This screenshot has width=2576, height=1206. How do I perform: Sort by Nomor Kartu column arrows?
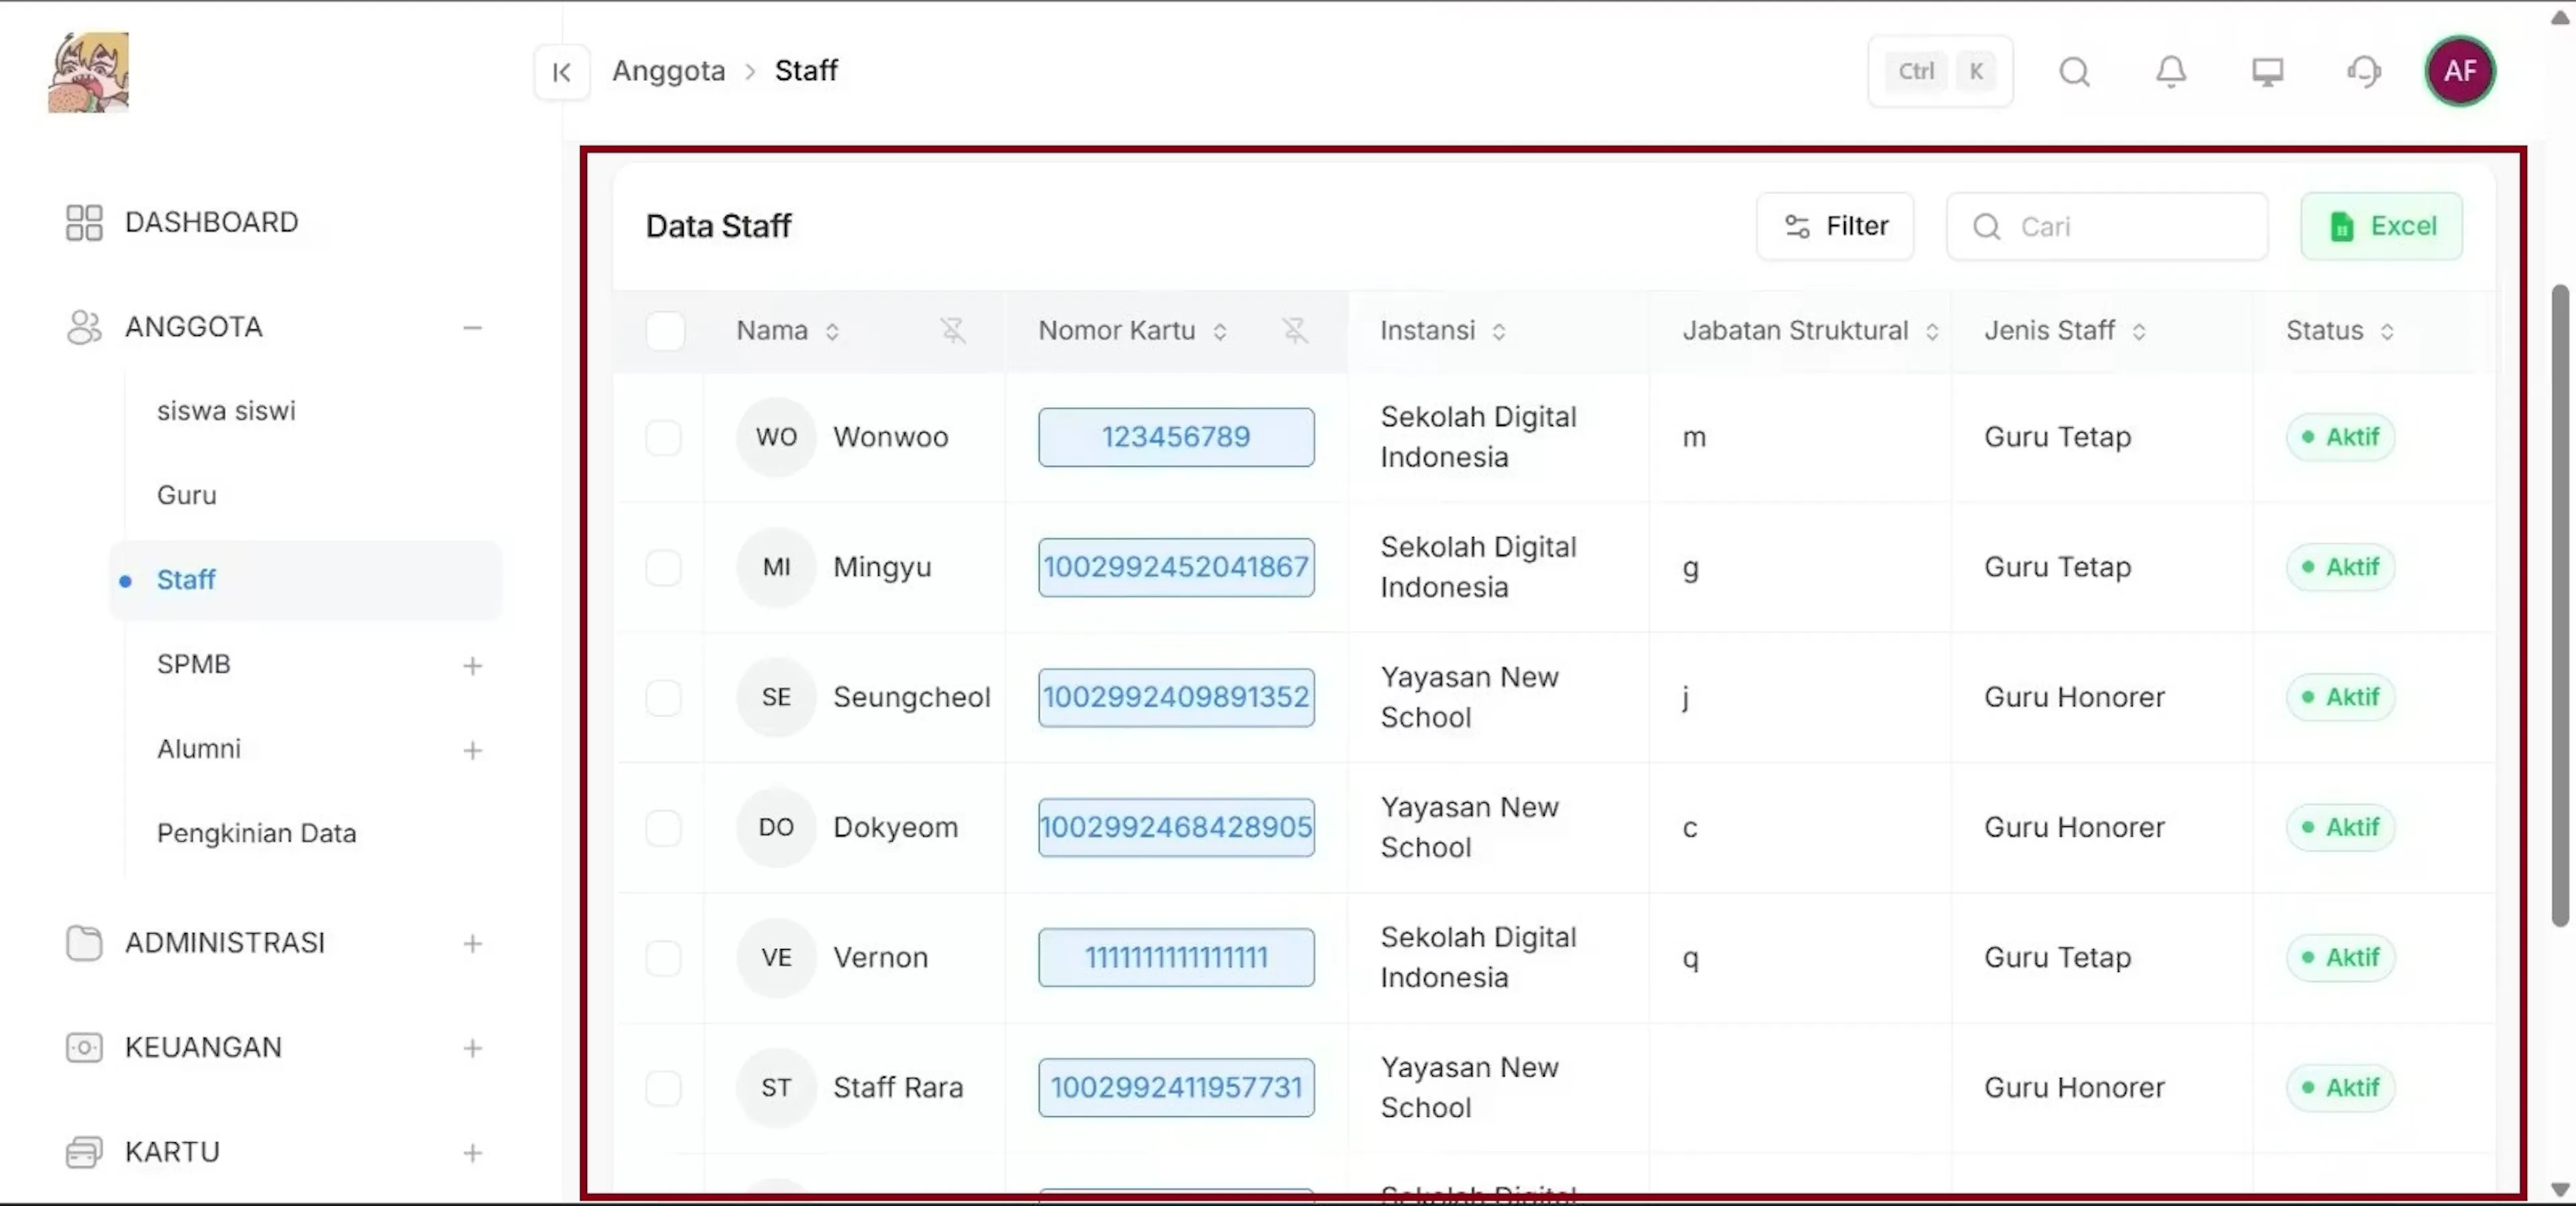1219,332
